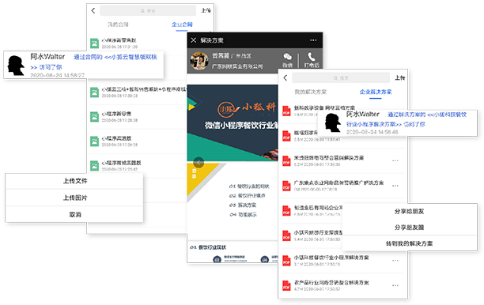This screenshot has height=305, width=484.
Task: Open image icon of file timed 17:30:23
Action: coord(94,92)
